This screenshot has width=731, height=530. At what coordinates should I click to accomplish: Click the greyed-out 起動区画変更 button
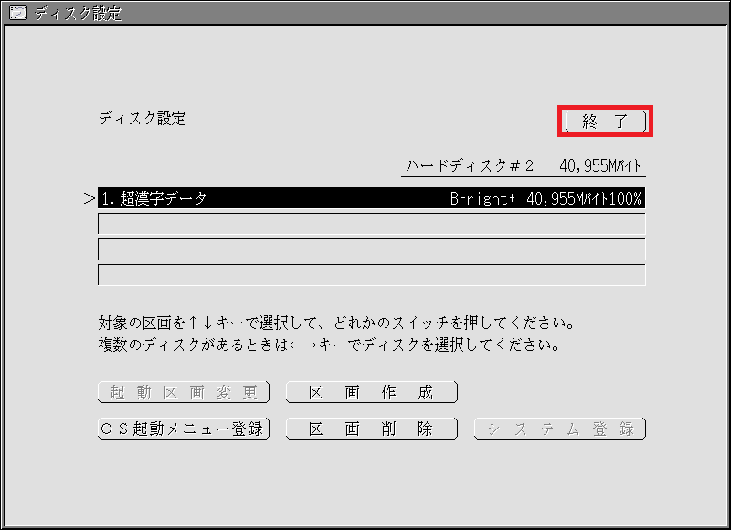[183, 393]
